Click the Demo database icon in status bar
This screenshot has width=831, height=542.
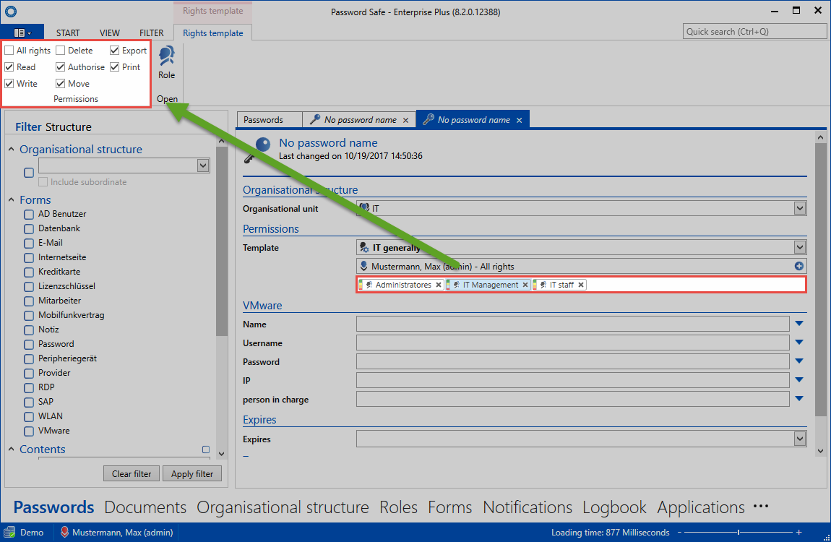(9, 532)
